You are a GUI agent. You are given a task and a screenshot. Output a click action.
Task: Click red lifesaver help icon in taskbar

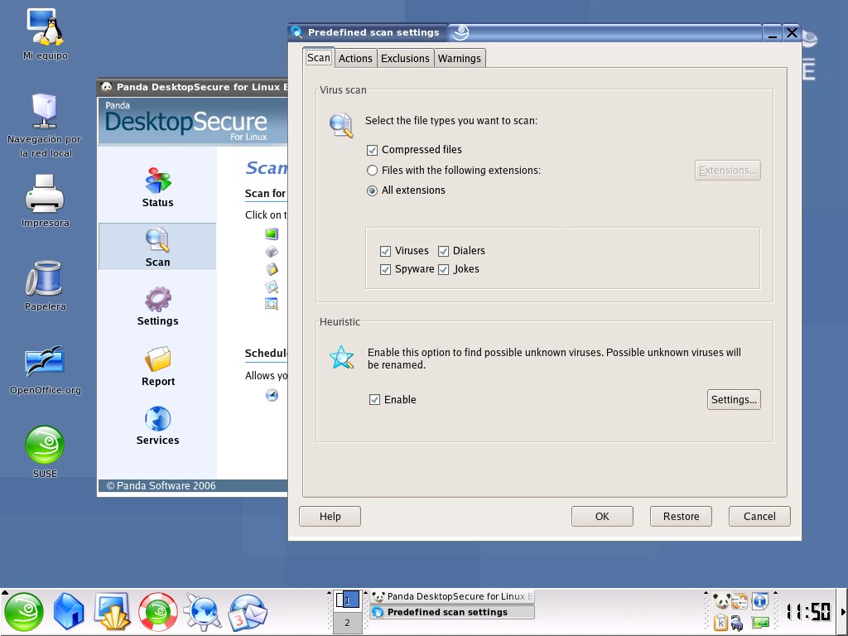[158, 612]
